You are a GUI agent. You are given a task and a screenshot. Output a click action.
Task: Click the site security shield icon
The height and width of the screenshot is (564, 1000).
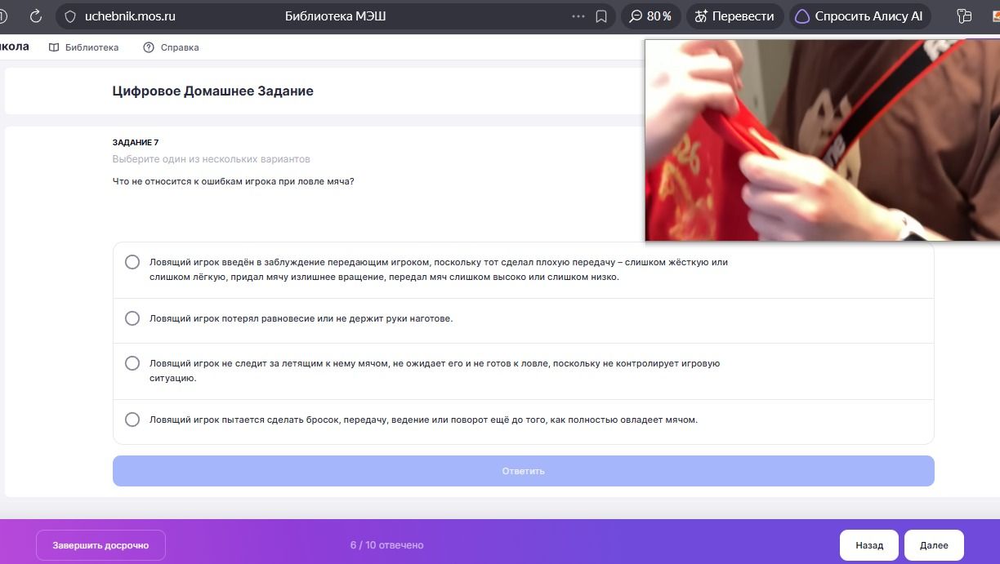pyautogui.click(x=70, y=16)
